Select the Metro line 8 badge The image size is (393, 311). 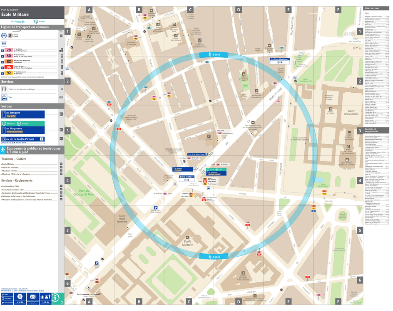[x=10, y=35]
